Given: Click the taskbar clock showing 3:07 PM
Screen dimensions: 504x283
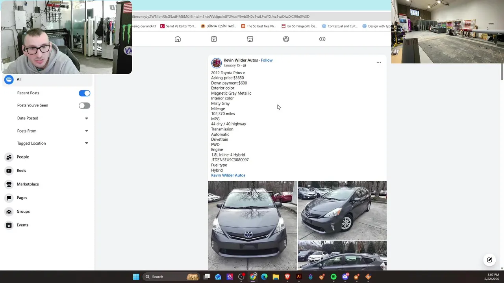Looking at the screenshot, I should [x=493, y=277].
